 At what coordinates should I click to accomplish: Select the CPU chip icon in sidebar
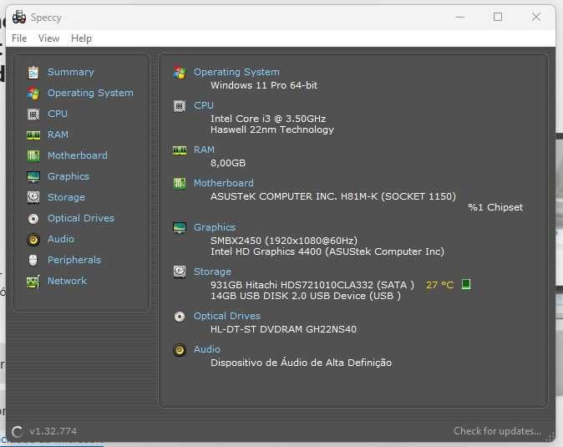point(33,114)
